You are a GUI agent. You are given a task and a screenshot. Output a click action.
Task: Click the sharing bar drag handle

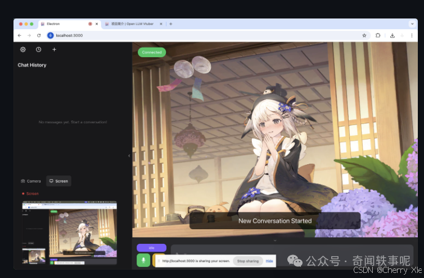159,261
